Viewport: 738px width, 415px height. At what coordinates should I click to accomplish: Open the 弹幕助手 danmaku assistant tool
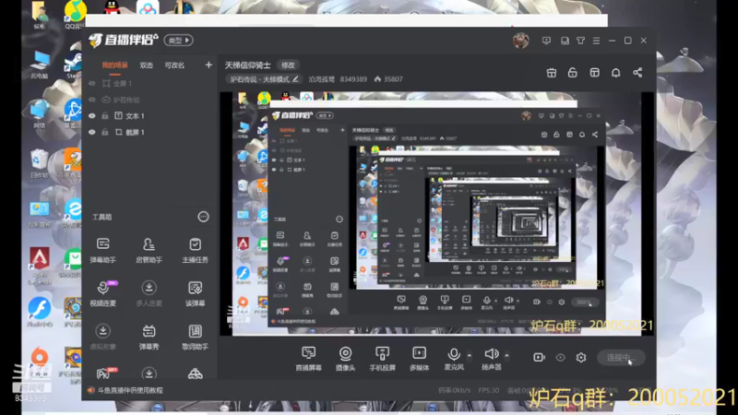tap(103, 250)
